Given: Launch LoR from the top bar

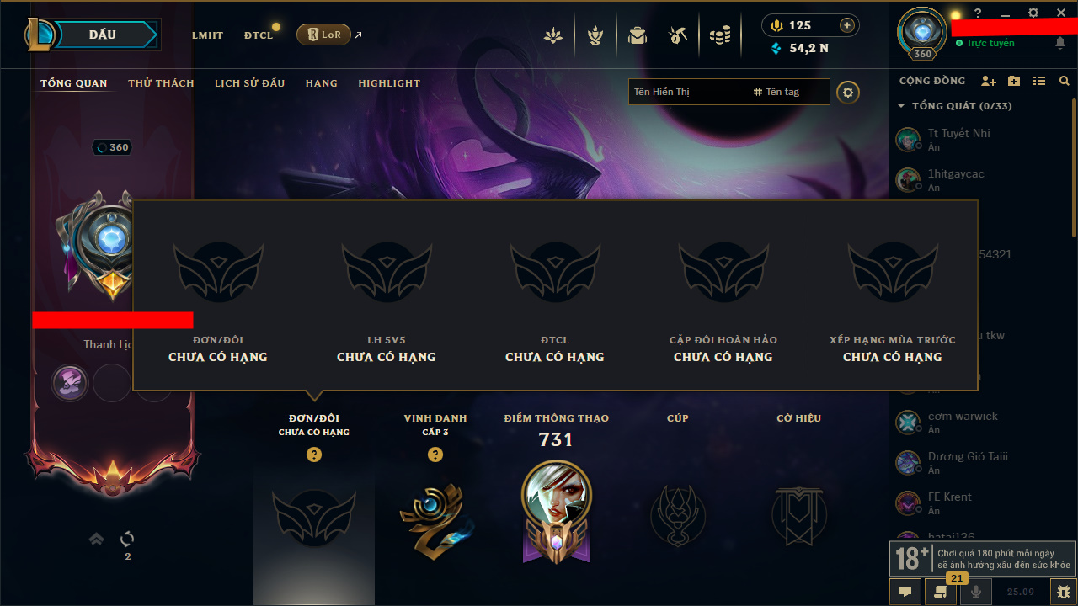Looking at the screenshot, I should pyautogui.click(x=323, y=35).
